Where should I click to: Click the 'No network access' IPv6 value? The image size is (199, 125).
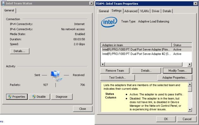(73, 29)
